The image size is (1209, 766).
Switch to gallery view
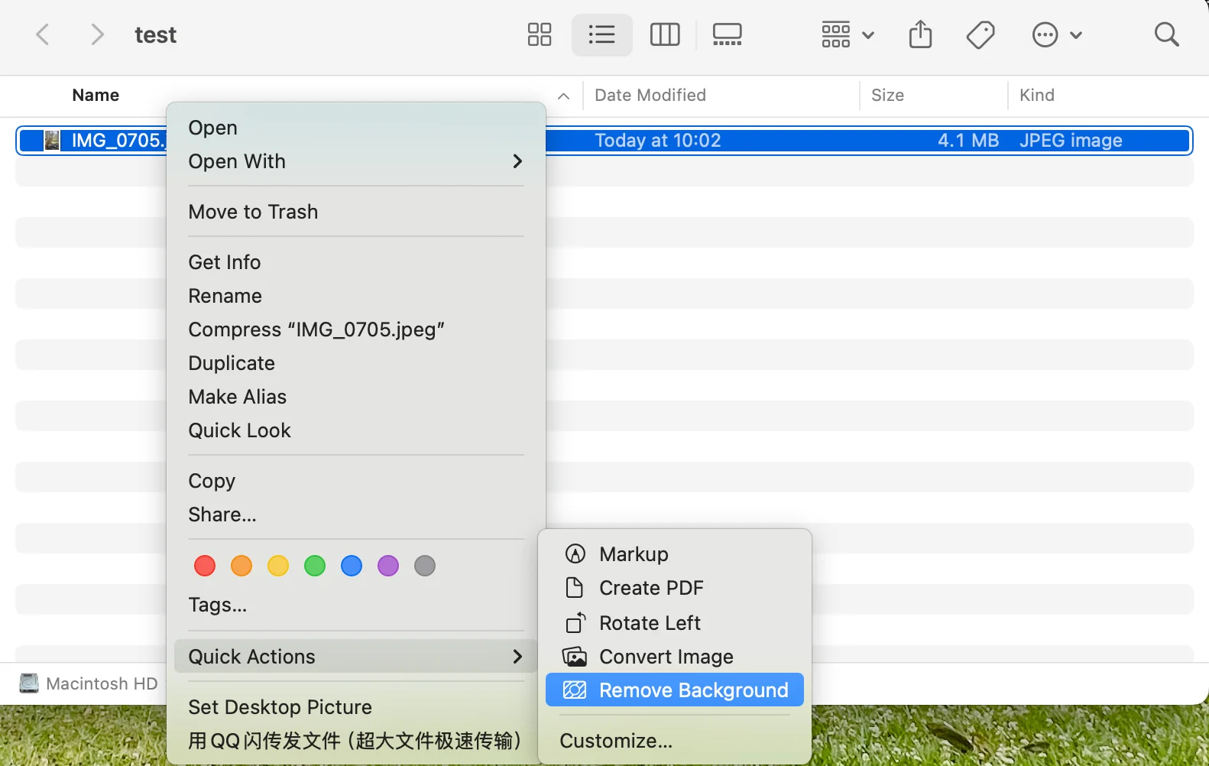(x=727, y=34)
